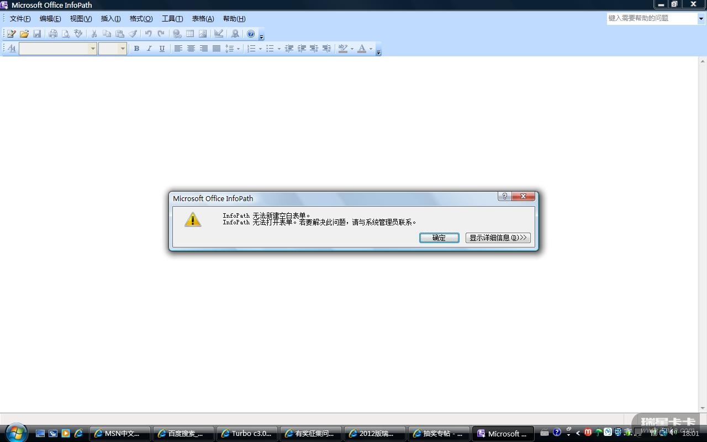
Task: Expand the standard toolbar options chevron
Action: pyautogui.click(x=261, y=34)
